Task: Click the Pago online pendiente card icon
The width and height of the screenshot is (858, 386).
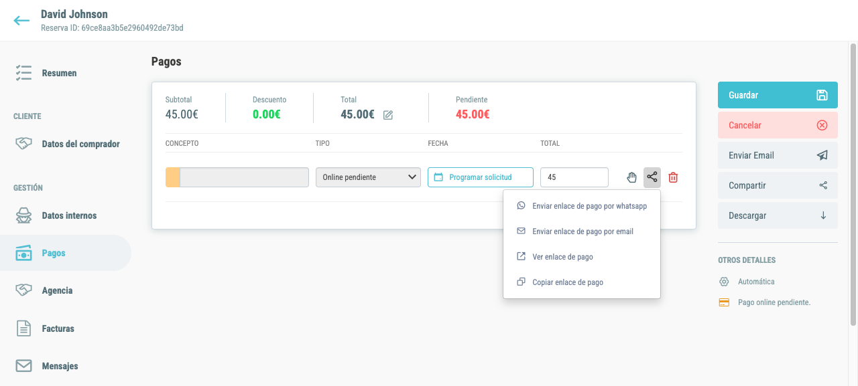Action: 724,302
